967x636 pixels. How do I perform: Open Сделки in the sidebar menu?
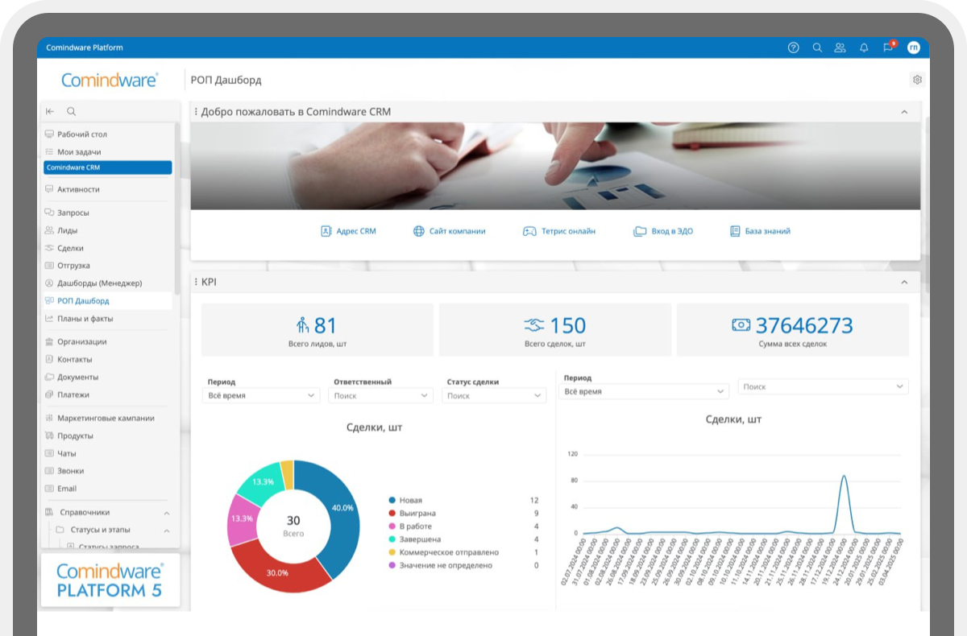(70, 248)
